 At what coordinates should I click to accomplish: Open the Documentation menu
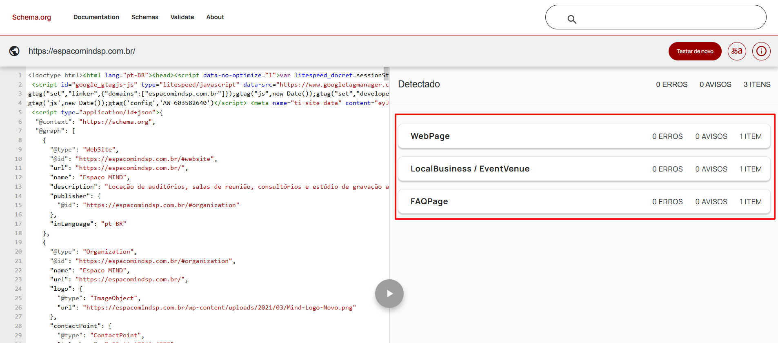96,17
